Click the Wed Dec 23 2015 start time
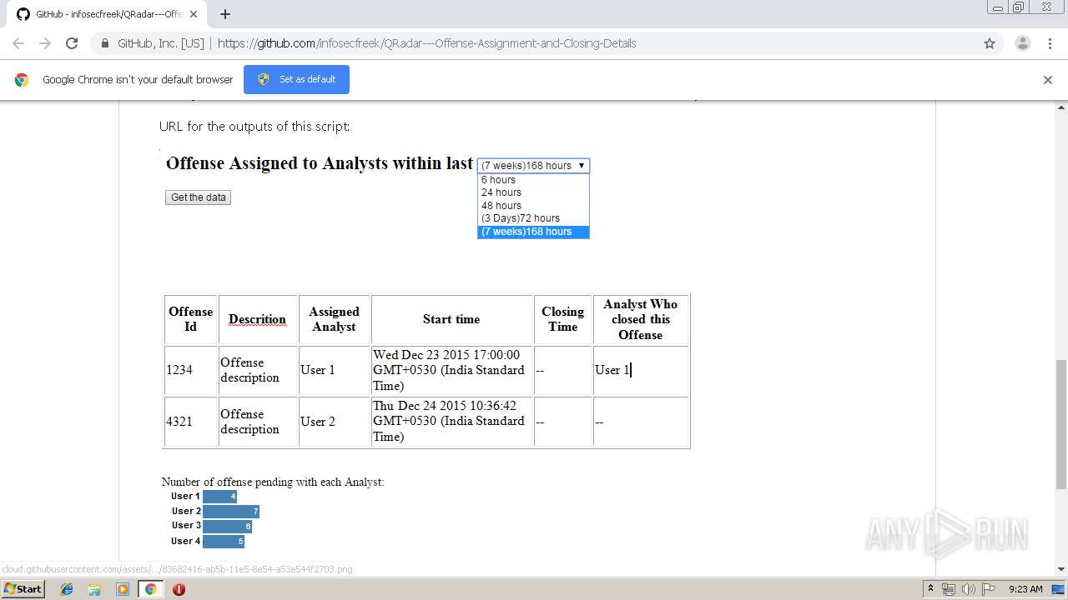Viewport: 1068px width, 600px height. [x=451, y=370]
